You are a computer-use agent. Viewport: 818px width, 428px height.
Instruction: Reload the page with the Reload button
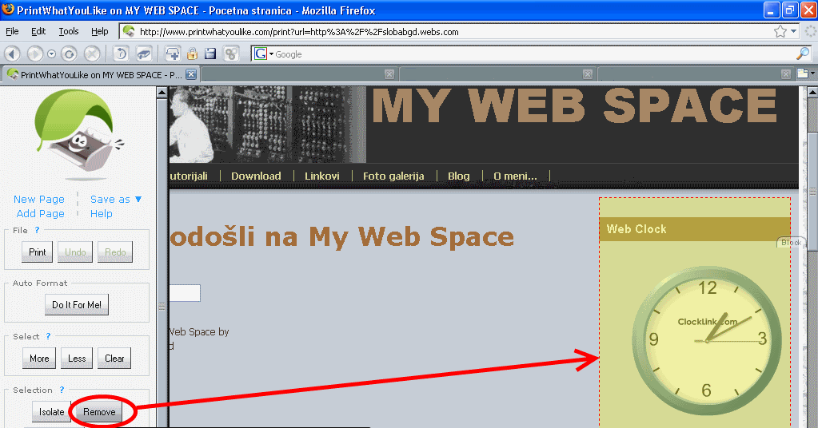pos(69,53)
